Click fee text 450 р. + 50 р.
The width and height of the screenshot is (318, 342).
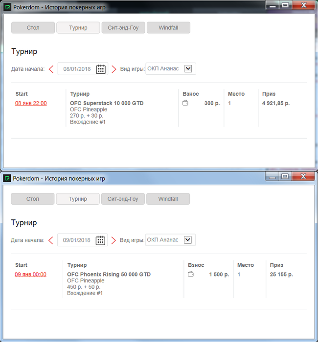tap(84, 287)
